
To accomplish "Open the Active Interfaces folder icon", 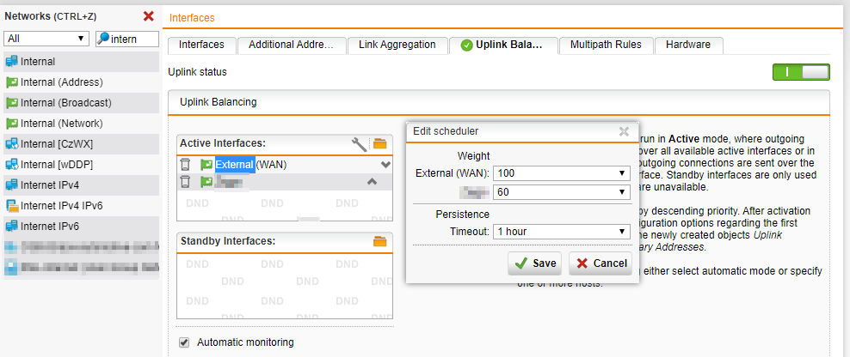I will (x=380, y=143).
